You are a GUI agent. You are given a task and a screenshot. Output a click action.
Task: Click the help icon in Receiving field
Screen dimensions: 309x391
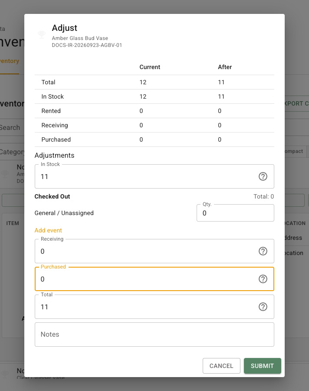click(x=263, y=251)
